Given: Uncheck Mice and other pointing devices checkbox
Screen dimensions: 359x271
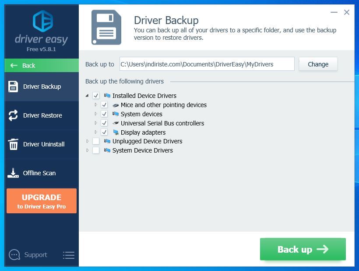Looking at the screenshot, I should 104,104.
